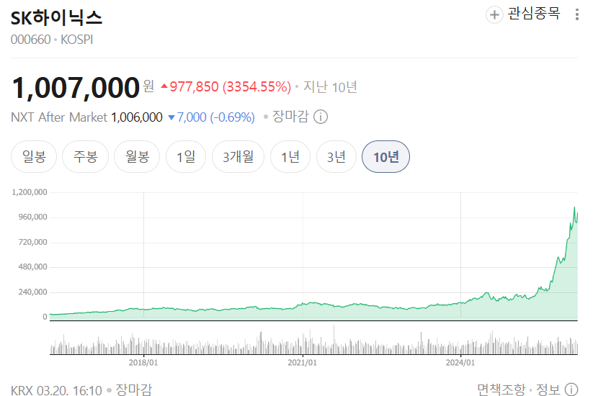The width and height of the screenshot is (593, 396).
Task: Open the three-dot more options menu
Action: pos(576,14)
